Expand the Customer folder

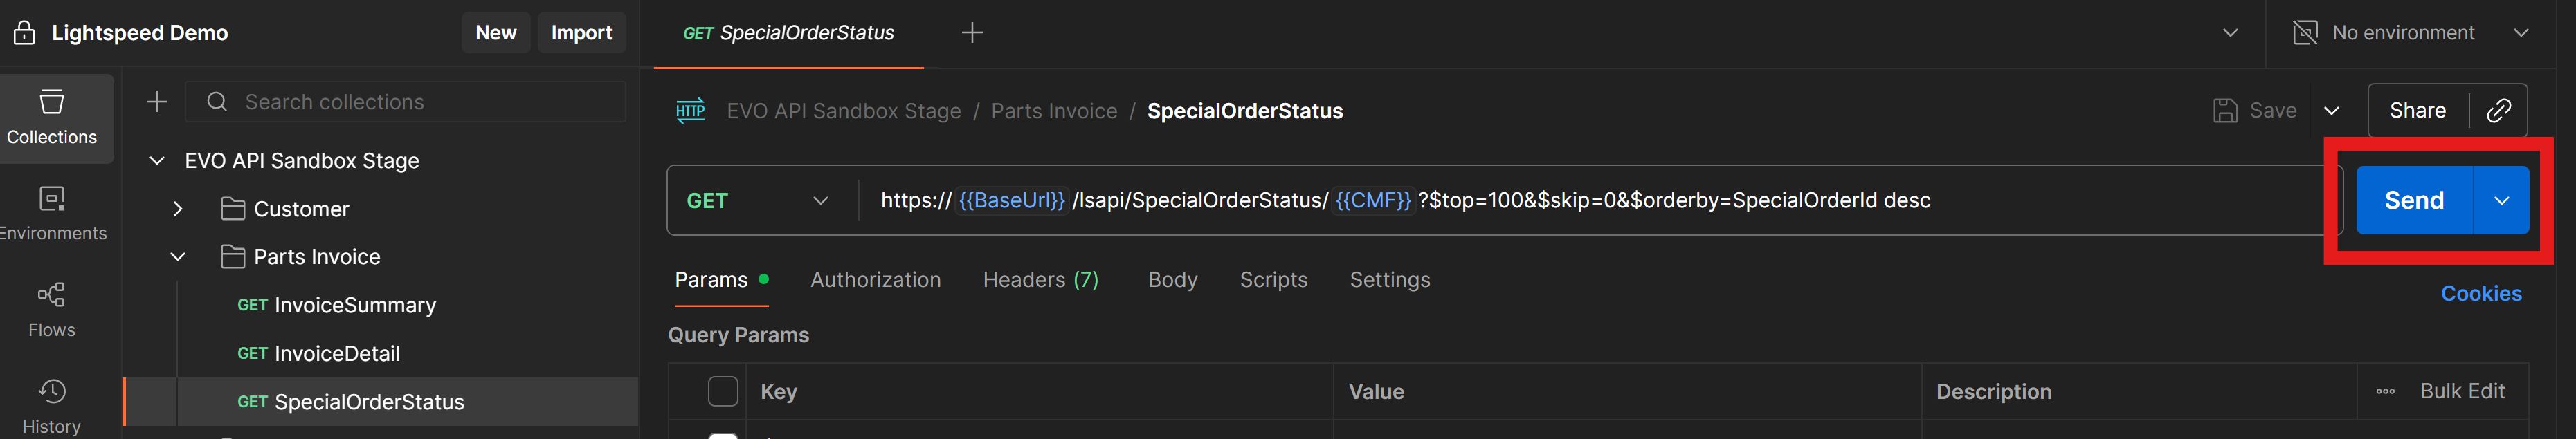click(178, 209)
